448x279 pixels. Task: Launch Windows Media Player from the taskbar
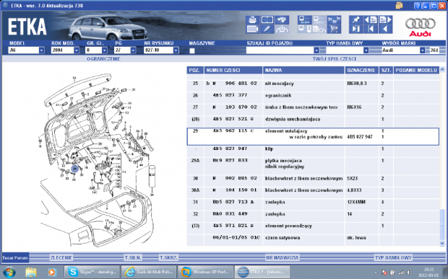click(x=52, y=273)
